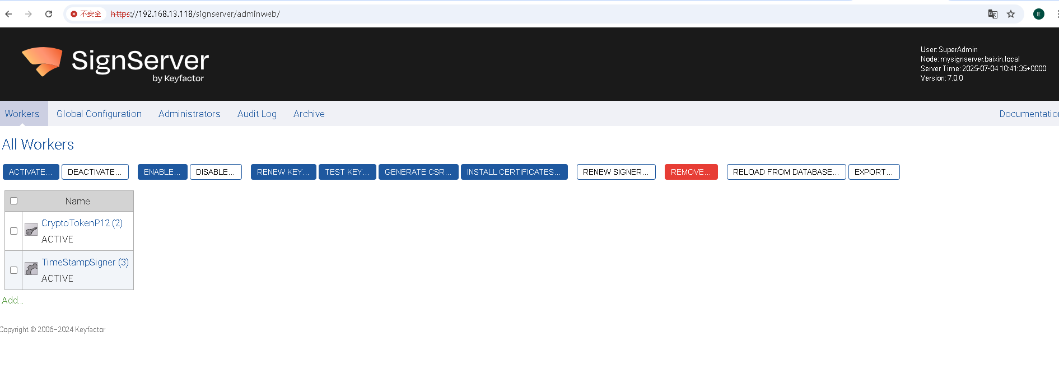Open the TimeStampSigner (3) worker link
The width and height of the screenshot is (1059, 392).
85,262
